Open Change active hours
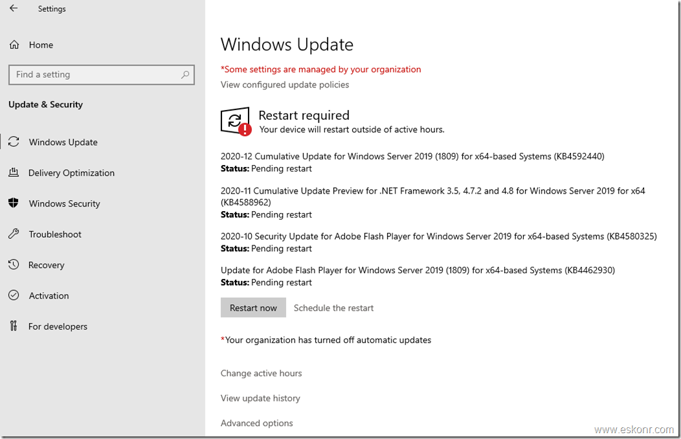 click(x=261, y=373)
